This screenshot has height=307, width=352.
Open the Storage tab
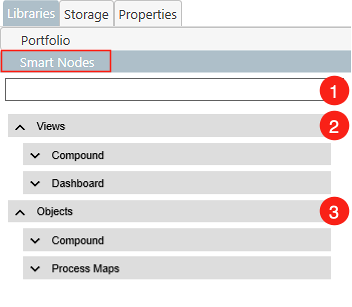click(x=86, y=14)
